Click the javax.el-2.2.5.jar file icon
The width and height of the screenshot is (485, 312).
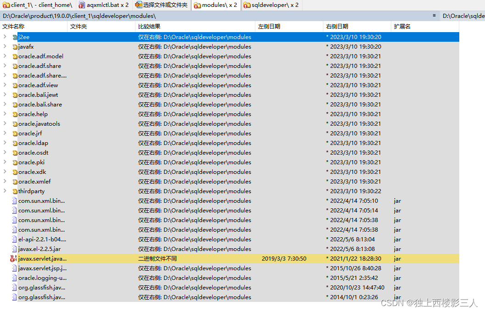pos(15,249)
